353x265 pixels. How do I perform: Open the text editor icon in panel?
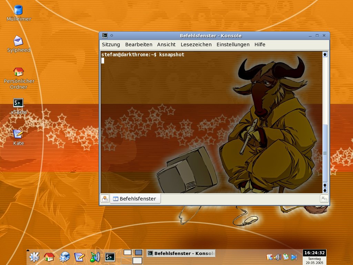click(x=80, y=257)
